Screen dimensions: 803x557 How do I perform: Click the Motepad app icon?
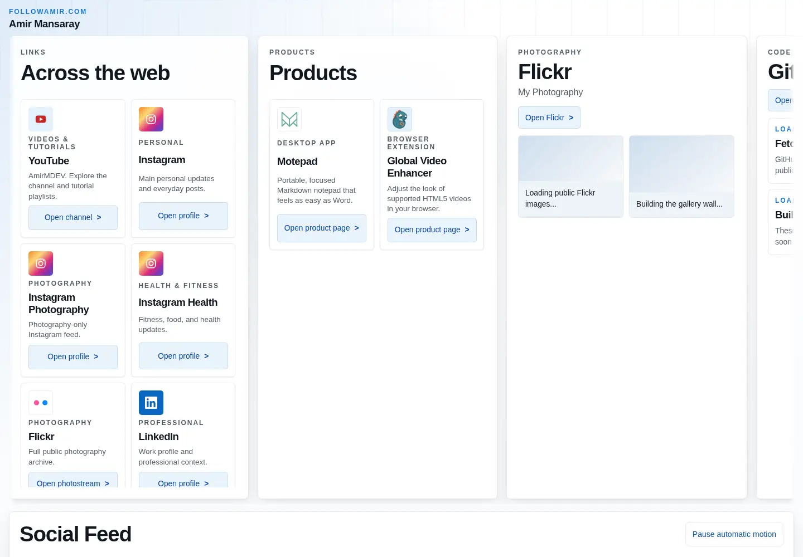289,119
